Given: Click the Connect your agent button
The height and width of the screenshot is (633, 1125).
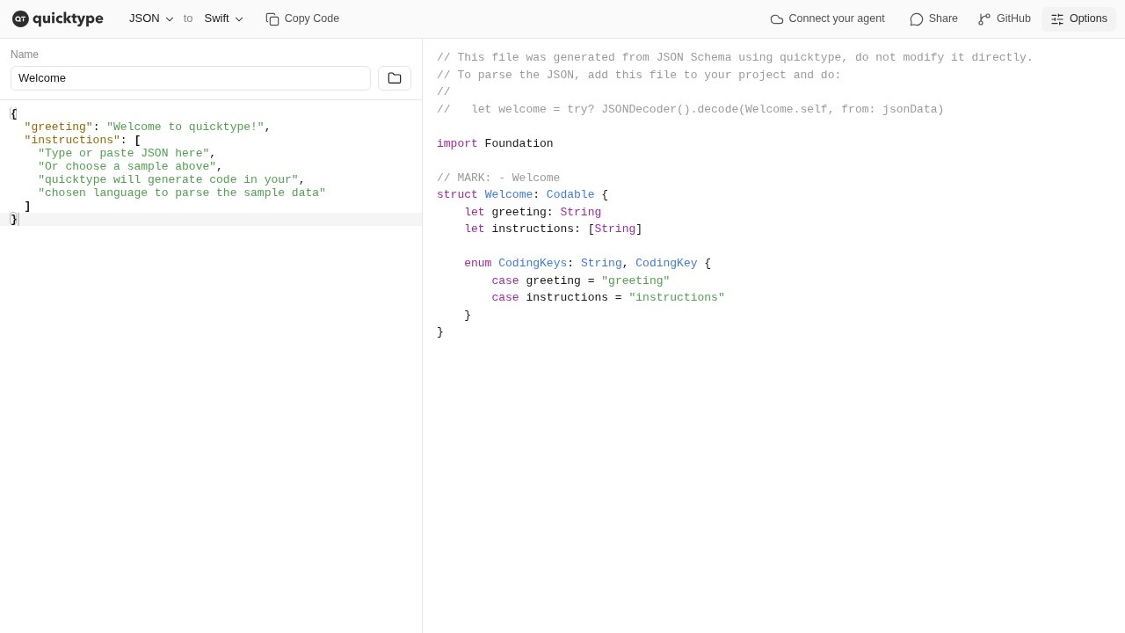Looking at the screenshot, I should (x=827, y=18).
